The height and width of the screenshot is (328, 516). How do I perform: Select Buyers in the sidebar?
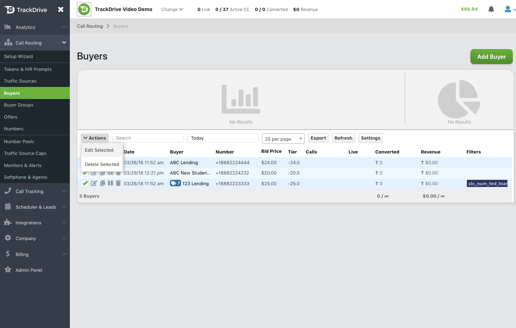click(x=35, y=93)
